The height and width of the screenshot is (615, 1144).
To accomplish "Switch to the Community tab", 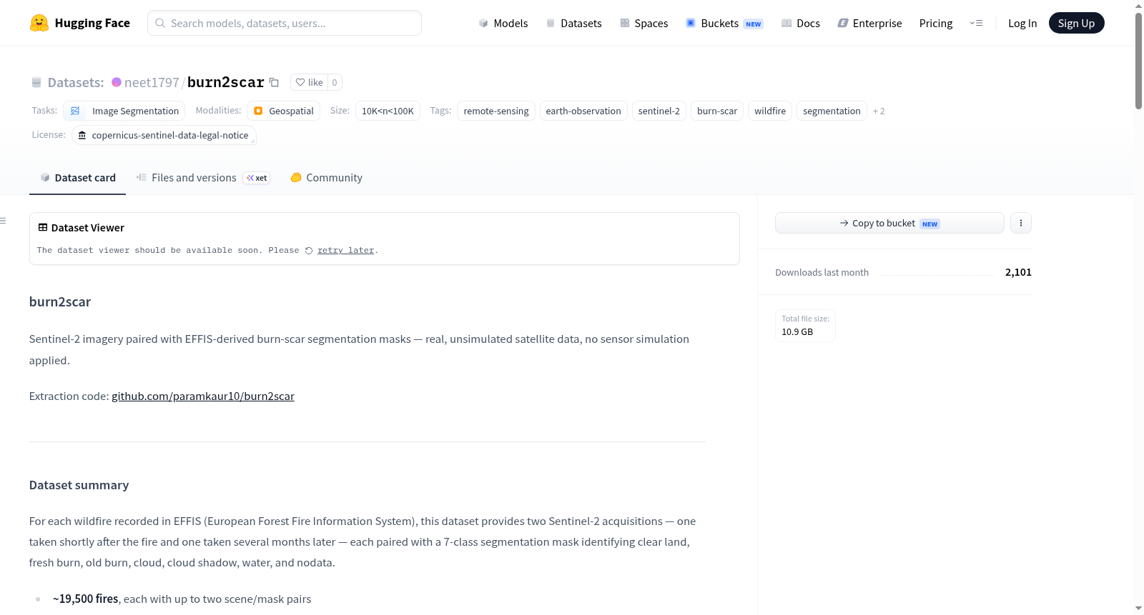I will [x=326, y=178].
